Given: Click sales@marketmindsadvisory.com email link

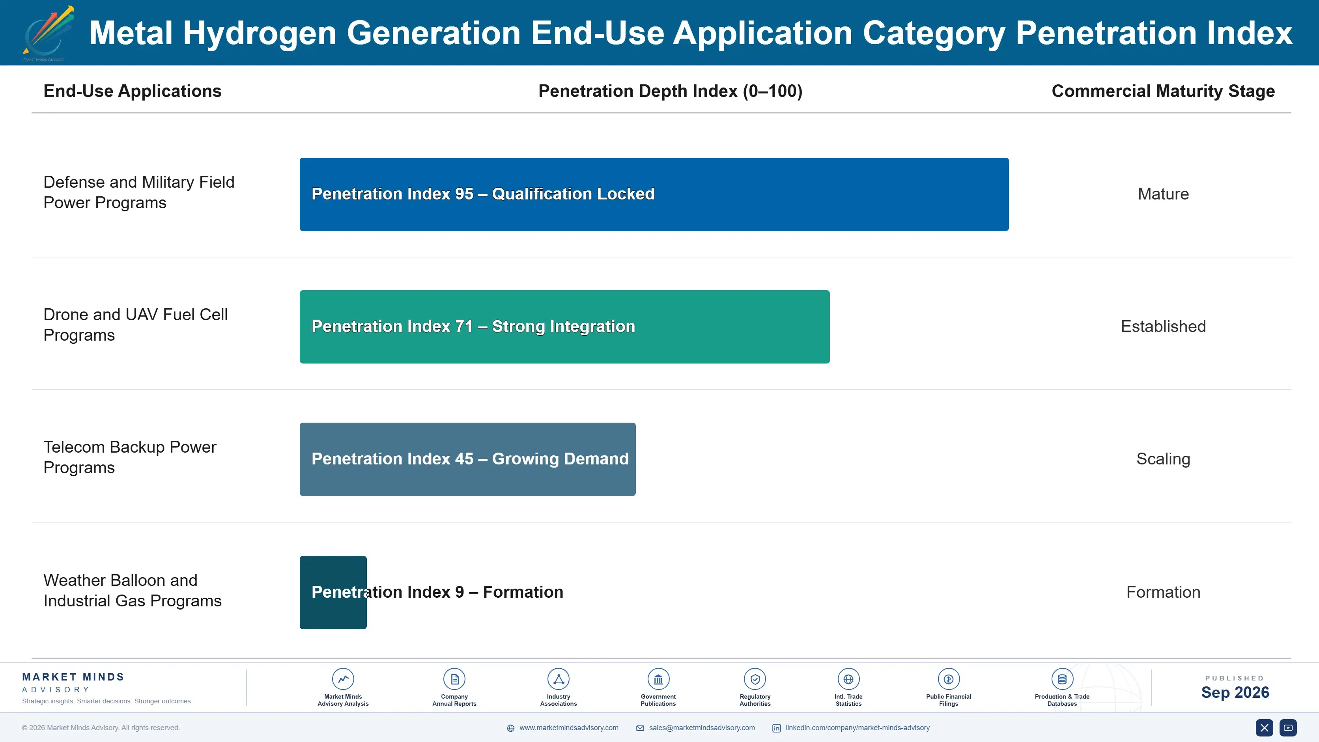Looking at the screenshot, I should pyautogui.click(x=702, y=728).
